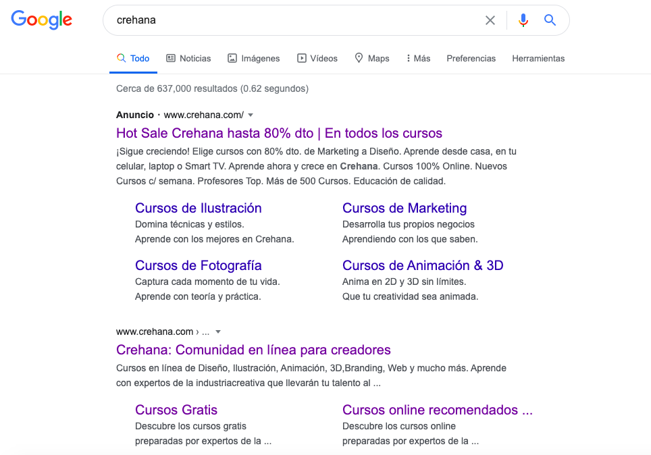Select Cursos de Fotografía link
This screenshot has height=455, width=651.
[x=198, y=265]
